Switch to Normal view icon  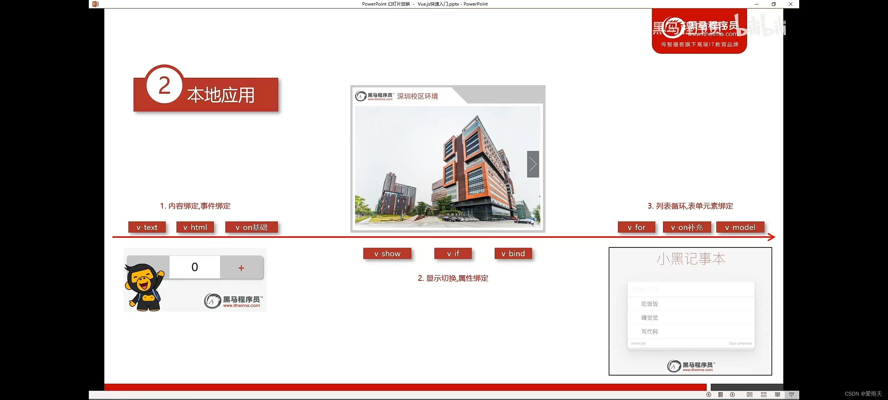(x=750, y=395)
